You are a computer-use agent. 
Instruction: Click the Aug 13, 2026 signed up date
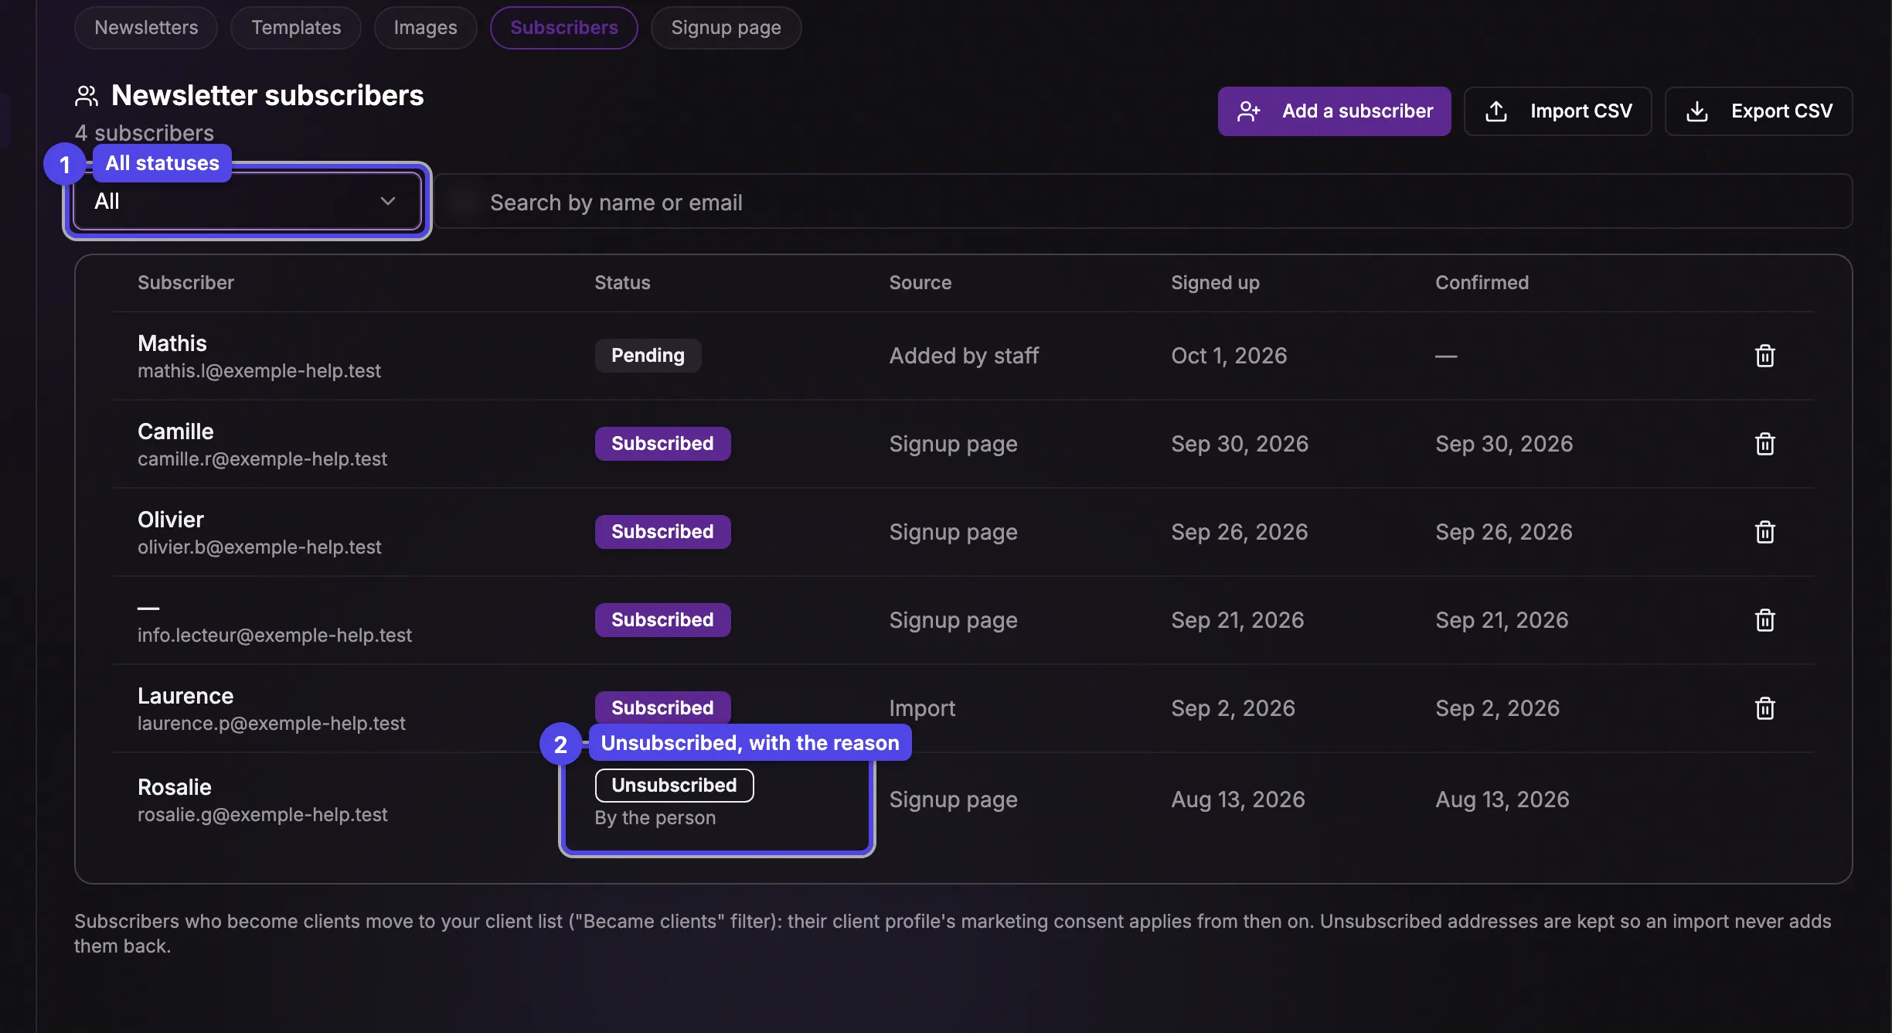coord(1238,799)
